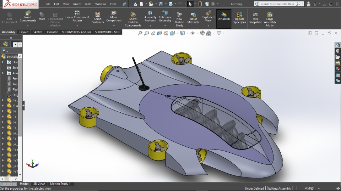
Task: Toggle the Hide/Show Items eye icon
Action: click(192, 33)
